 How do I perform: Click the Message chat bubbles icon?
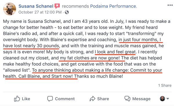[127, 98]
